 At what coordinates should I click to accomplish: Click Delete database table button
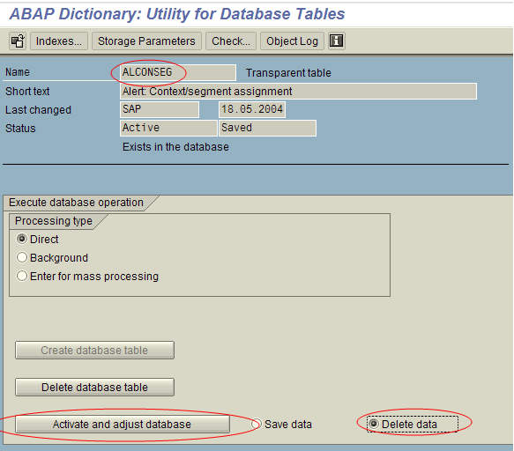click(94, 387)
